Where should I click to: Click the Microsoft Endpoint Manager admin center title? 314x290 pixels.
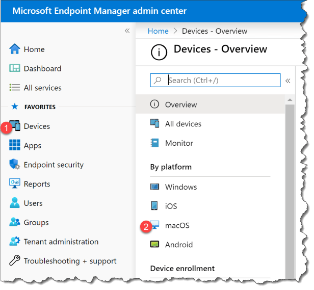coord(99,11)
